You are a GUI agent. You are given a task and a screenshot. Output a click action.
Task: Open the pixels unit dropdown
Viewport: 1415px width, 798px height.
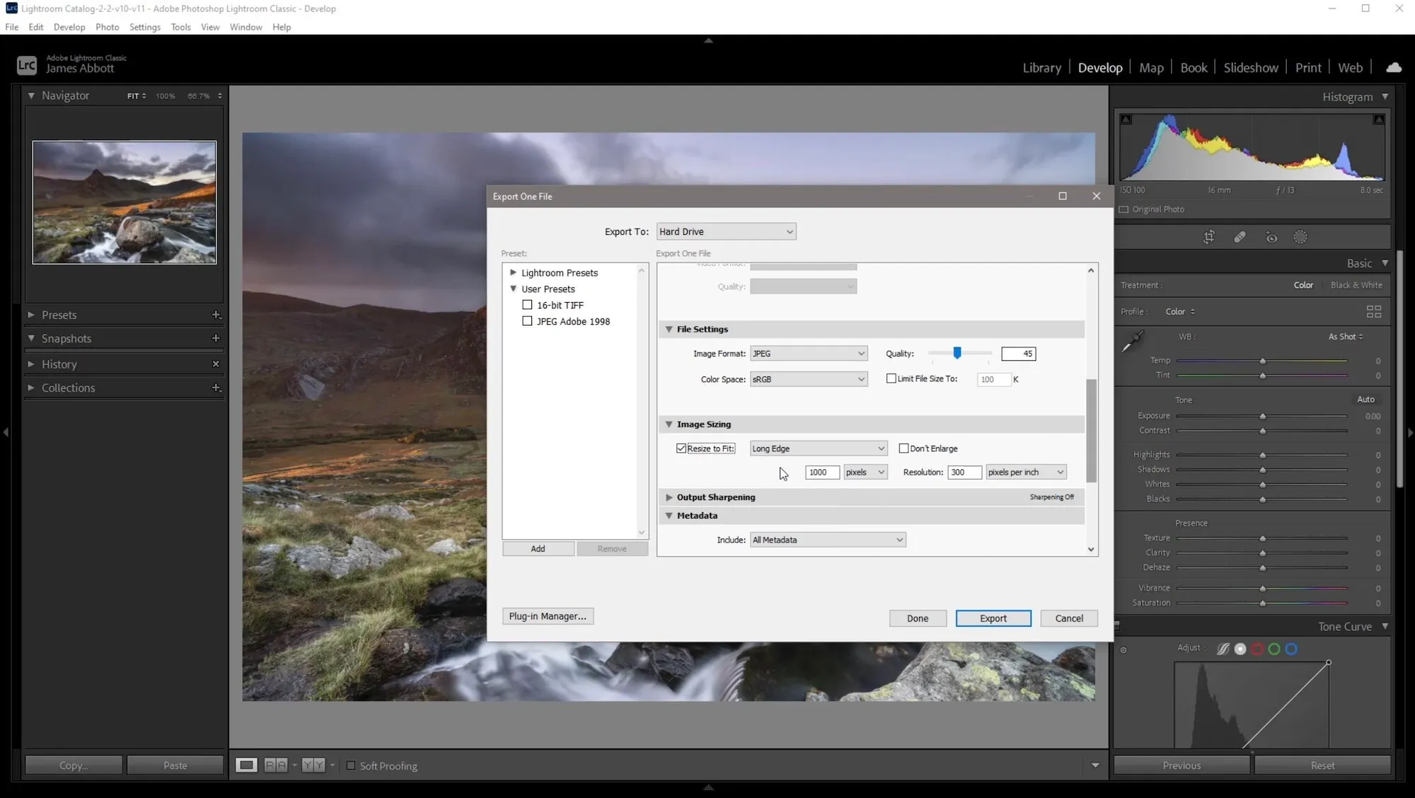coord(865,472)
